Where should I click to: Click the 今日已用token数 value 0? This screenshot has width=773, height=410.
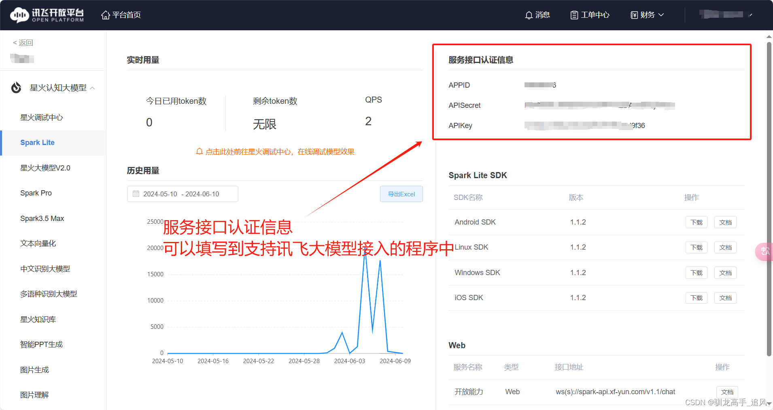tap(149, 122)
